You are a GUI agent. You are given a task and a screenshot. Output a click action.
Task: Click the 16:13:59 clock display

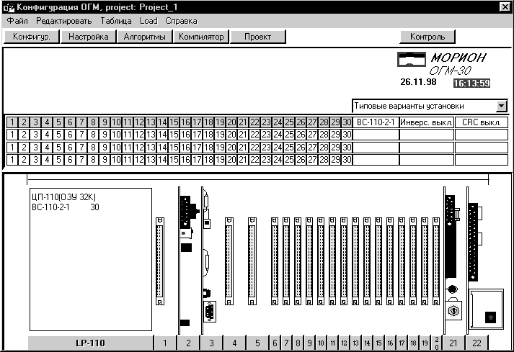[471, 84]
